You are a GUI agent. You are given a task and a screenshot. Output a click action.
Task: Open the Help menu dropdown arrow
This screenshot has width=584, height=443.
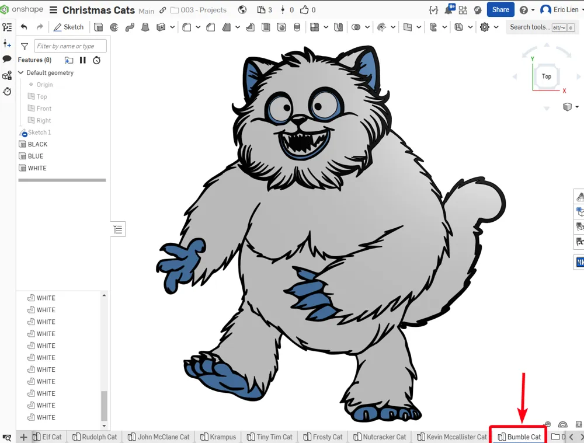point(533,10)
